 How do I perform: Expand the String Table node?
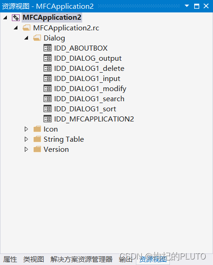pyautogui.click(x=26, y=139)
